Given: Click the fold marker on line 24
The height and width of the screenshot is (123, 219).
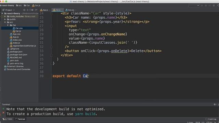Looking at the screenshot, I should 51,13.
